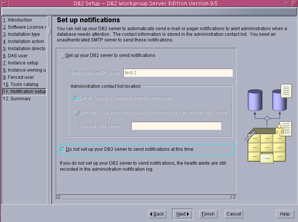This screenshot has width=298, height=222.
Task: Open the window menu in title bar
Action: (4, 3)
